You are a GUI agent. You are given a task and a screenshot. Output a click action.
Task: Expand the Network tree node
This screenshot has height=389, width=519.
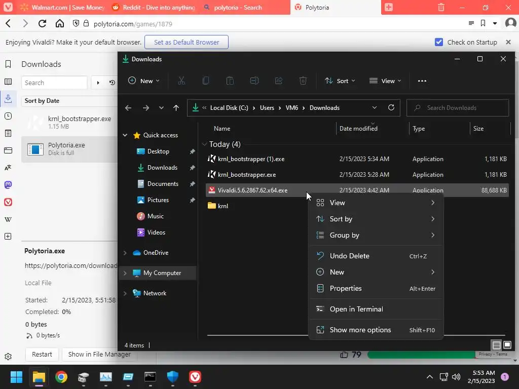click(x=125, y=293)
